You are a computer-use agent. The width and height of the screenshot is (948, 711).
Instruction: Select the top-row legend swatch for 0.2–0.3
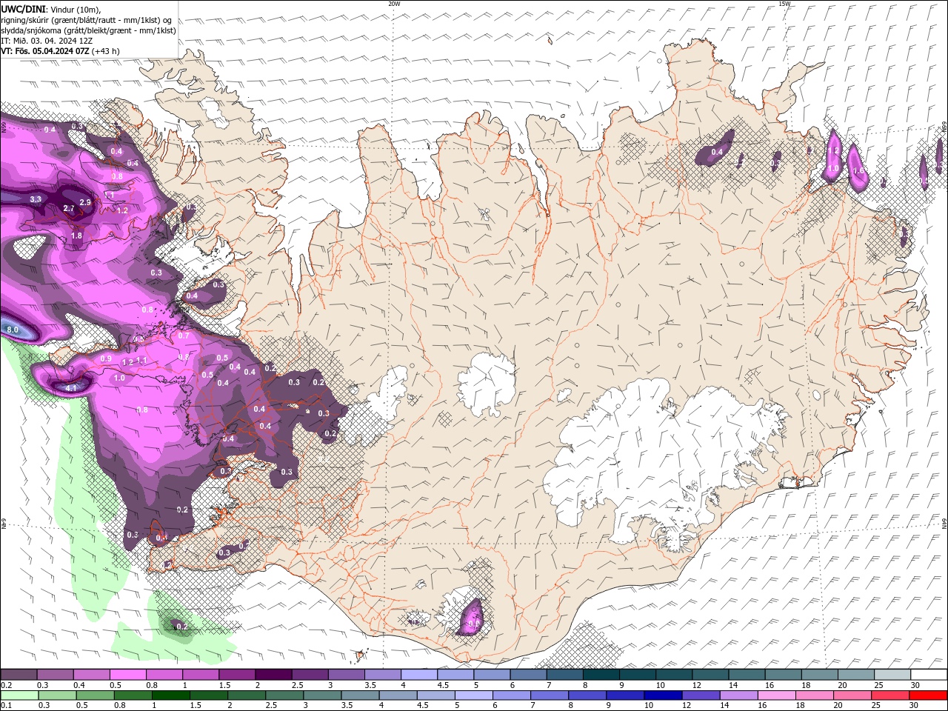(x=19, y=675)
